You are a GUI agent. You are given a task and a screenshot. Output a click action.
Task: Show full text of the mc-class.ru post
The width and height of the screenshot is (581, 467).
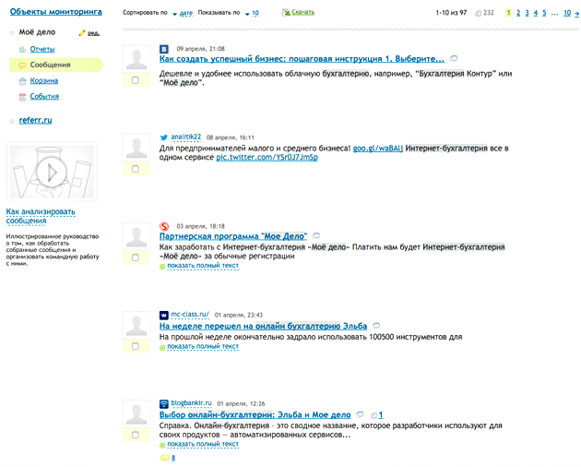(203, 346)
